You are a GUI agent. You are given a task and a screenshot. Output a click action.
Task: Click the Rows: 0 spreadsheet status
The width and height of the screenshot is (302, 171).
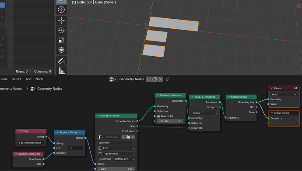(x=22, y=72)
